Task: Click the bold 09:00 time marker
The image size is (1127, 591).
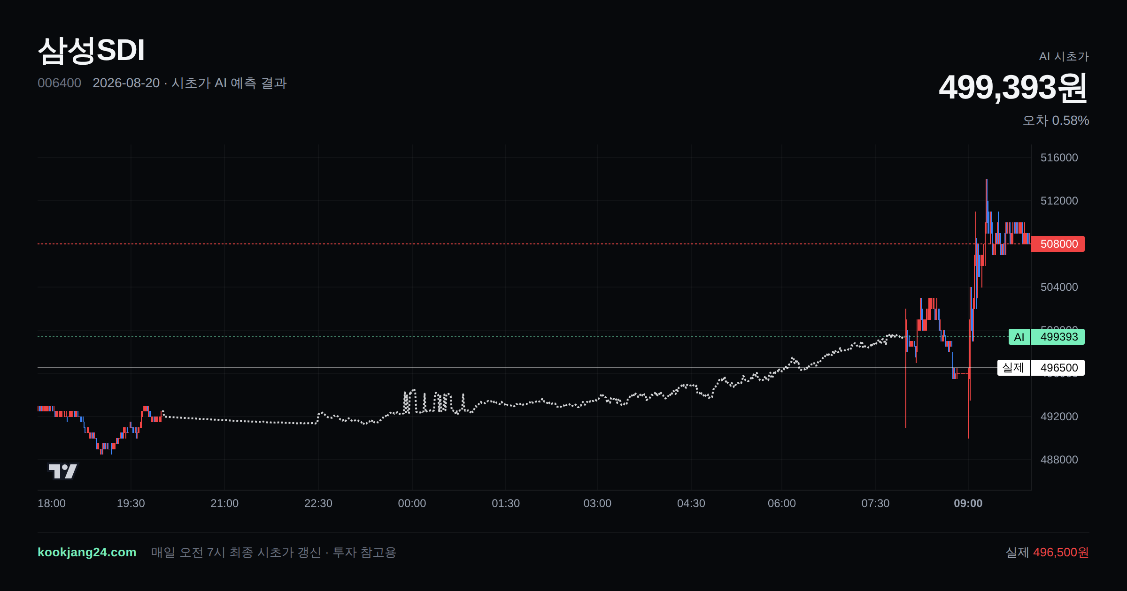Action: [968, 503]
